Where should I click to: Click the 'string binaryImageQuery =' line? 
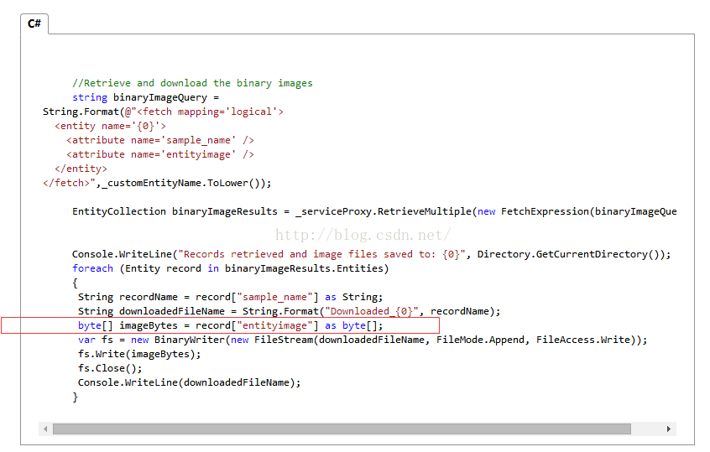tap(146, 97)
